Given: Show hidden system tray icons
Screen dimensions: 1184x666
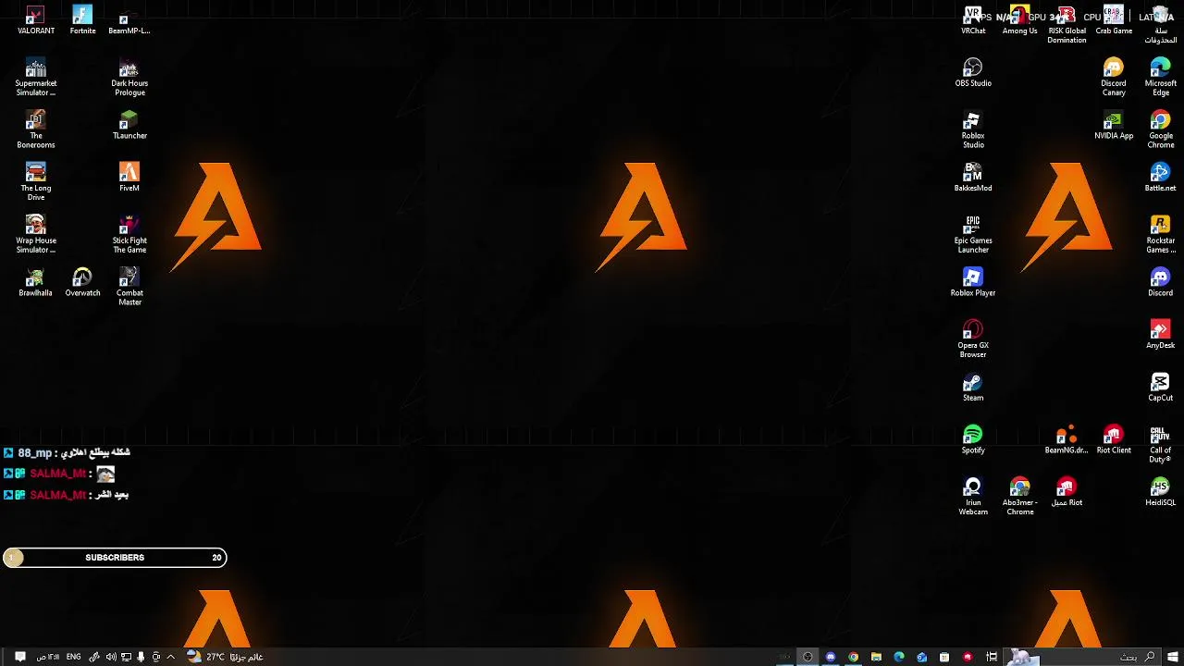Looking at the screenshot, I should click(x=171, y=657).
